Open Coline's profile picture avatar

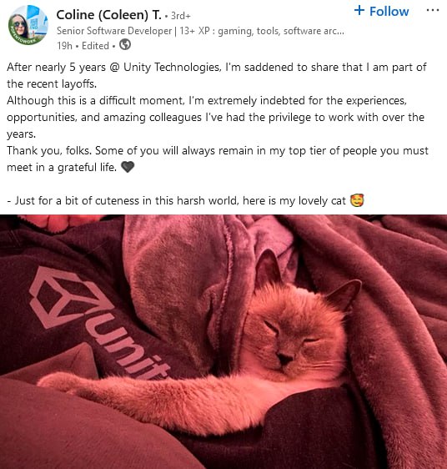[x=28, y=25]
